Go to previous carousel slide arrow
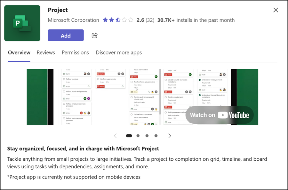288x190 pixels. [x=115, y=135]
